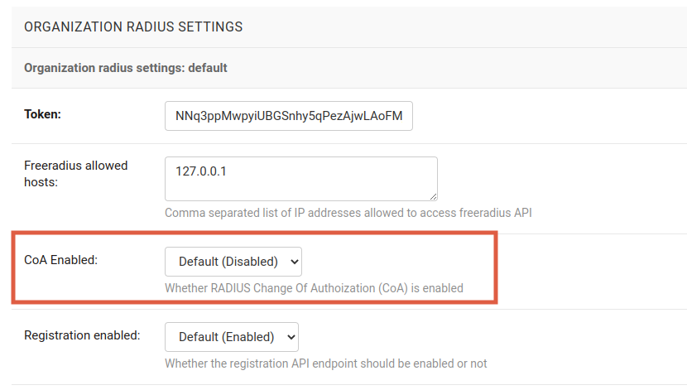Click the Token field label
The width and height of the screenshot is (687, 390).
[x=43, y=114]
